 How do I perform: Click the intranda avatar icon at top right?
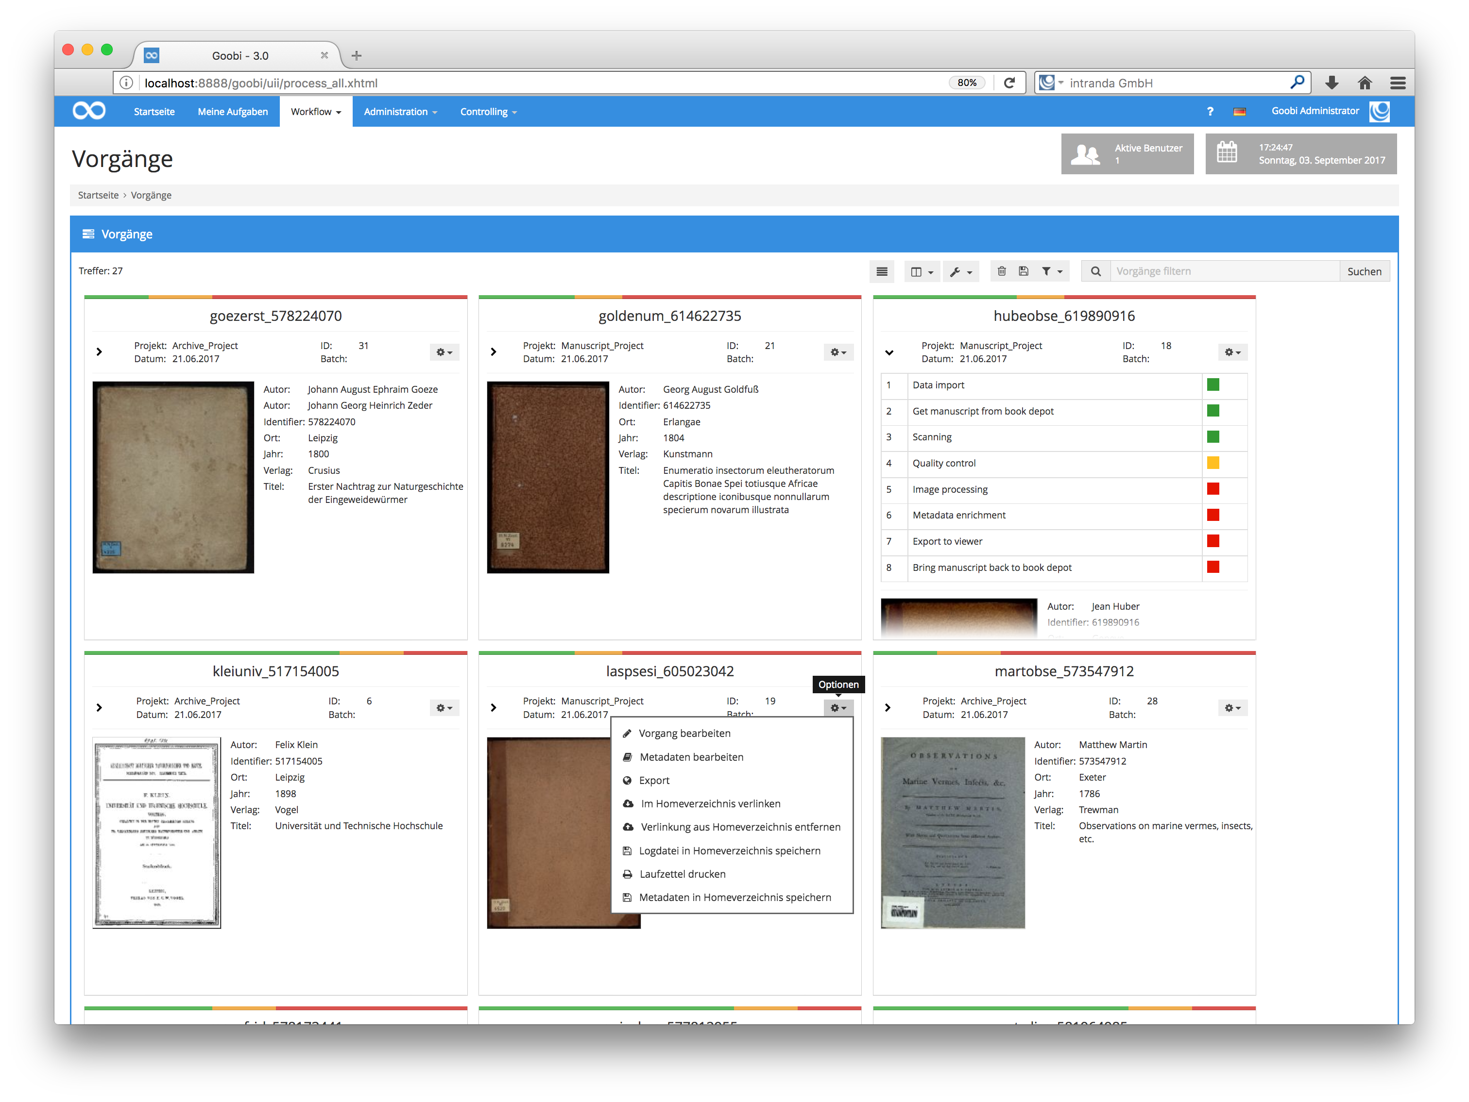1379,111
